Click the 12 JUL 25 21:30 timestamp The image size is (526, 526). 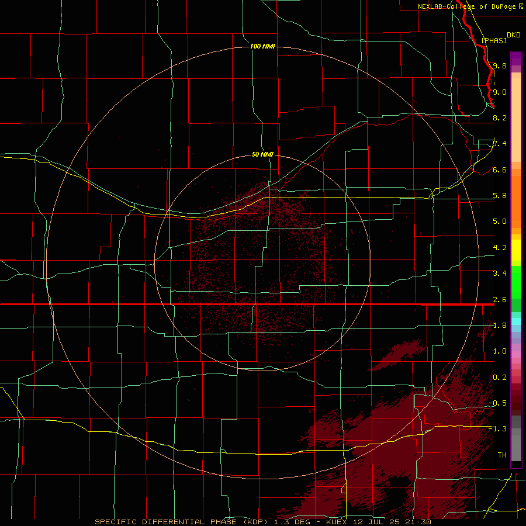pyautogui.click(x=391, y=522)
